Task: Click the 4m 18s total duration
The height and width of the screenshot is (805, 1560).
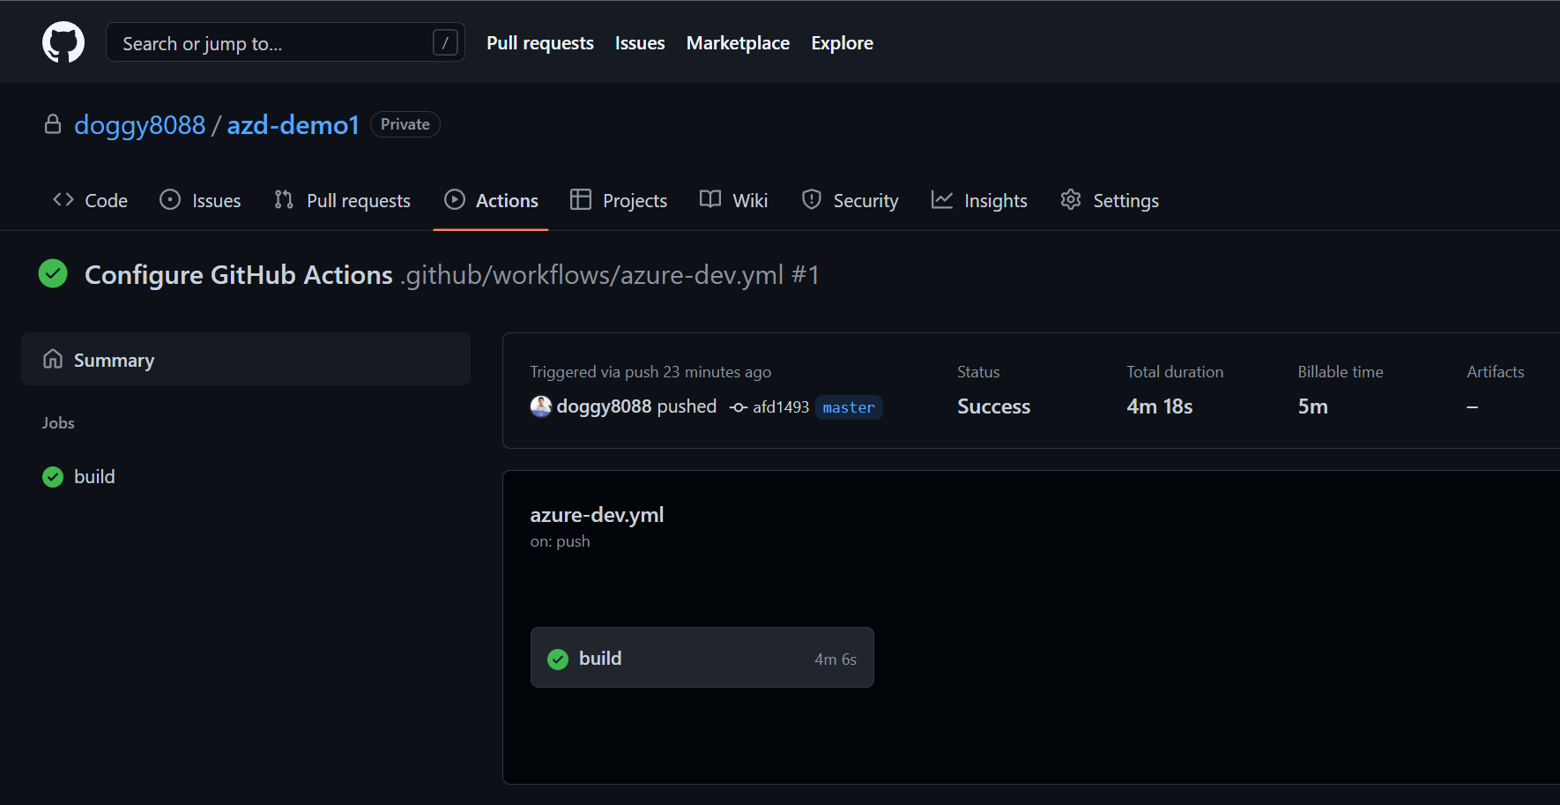Action: [1159, 406]
